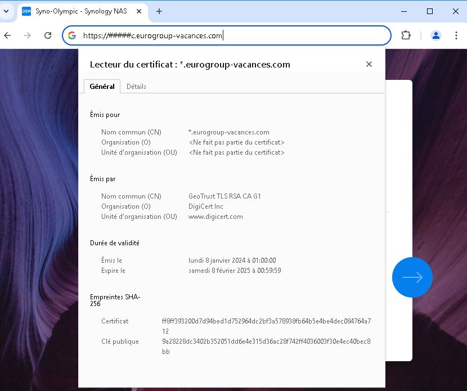Open the Chrome three-dot menu
467x391 pixels.
coord(456,35)
